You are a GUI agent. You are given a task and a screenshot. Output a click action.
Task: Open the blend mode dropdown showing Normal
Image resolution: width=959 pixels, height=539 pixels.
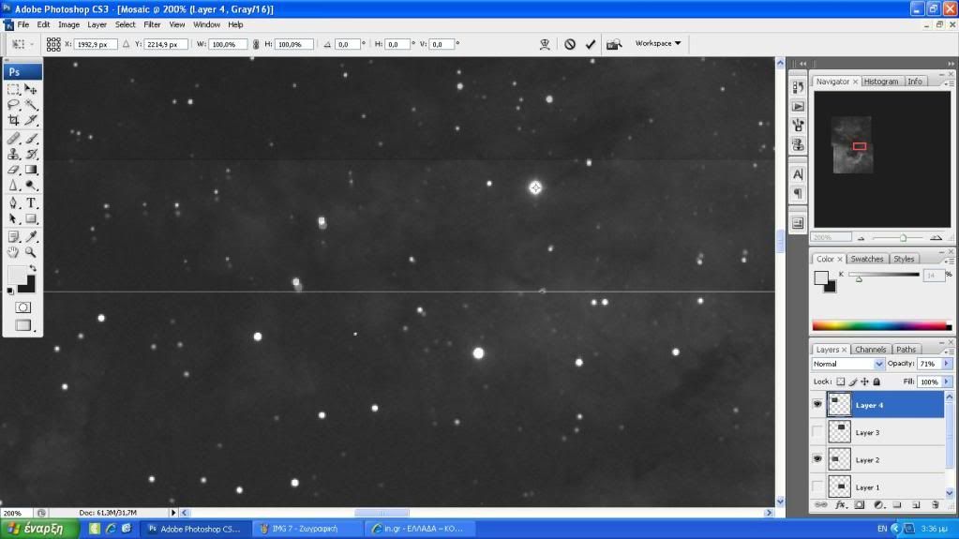coord(848,364)
